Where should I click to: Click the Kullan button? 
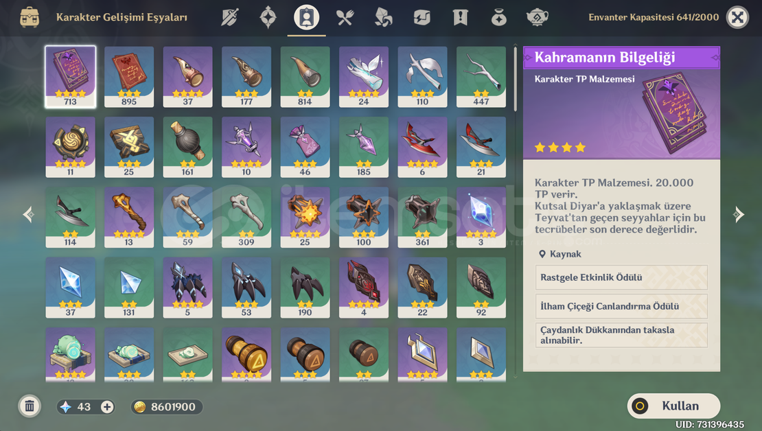673,406
